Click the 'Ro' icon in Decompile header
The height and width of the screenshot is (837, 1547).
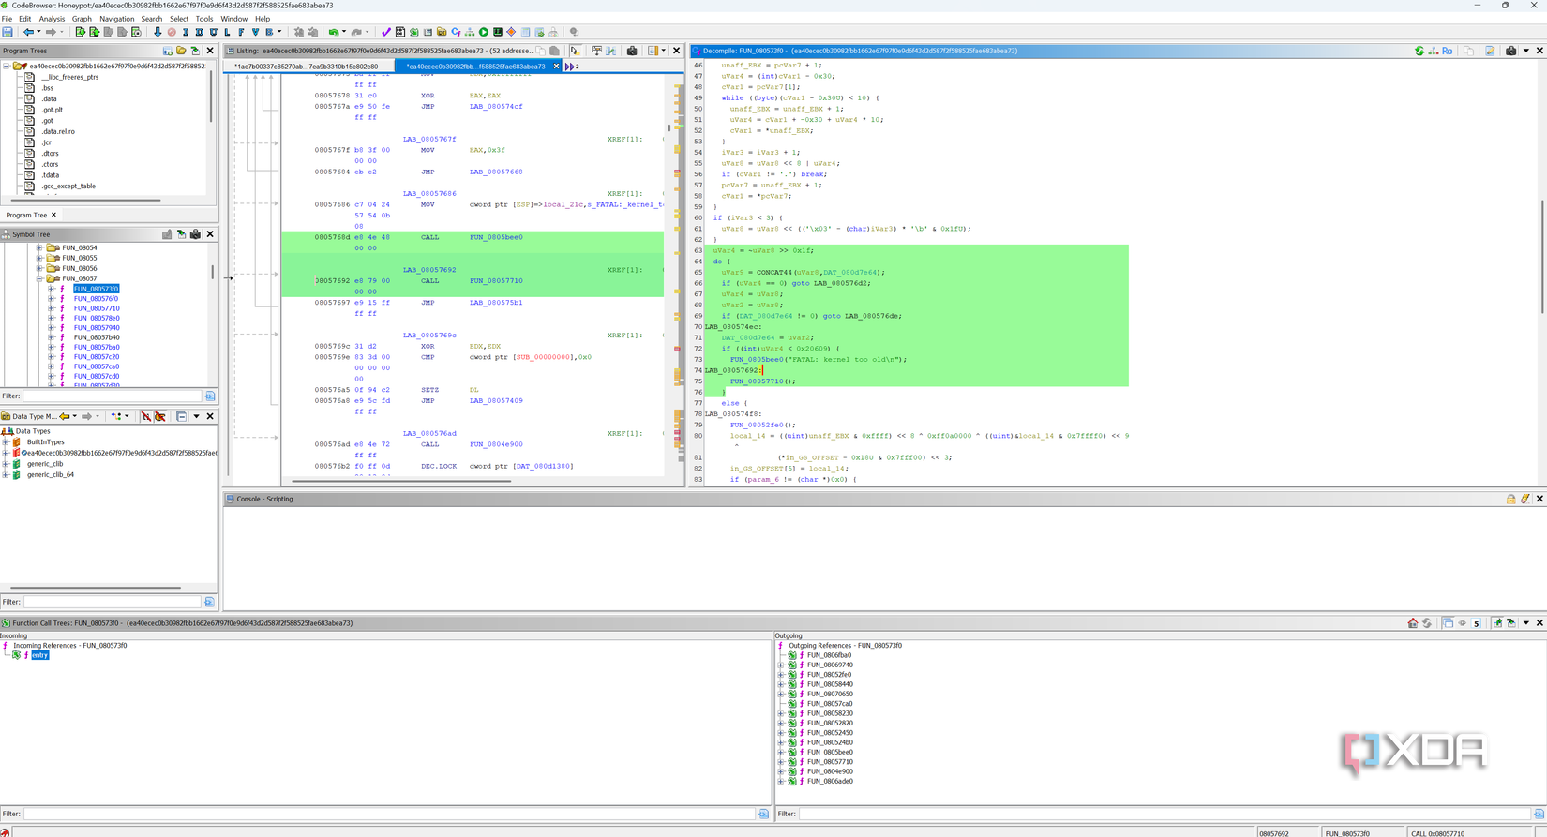[x=1448, y=51]
